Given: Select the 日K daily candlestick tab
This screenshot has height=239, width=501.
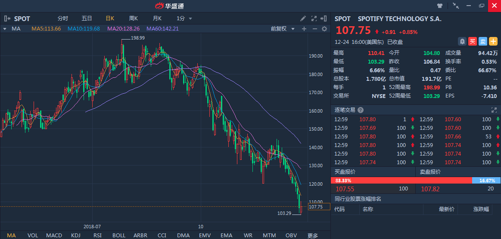Looking at the screenshot, I should (110, 18).
